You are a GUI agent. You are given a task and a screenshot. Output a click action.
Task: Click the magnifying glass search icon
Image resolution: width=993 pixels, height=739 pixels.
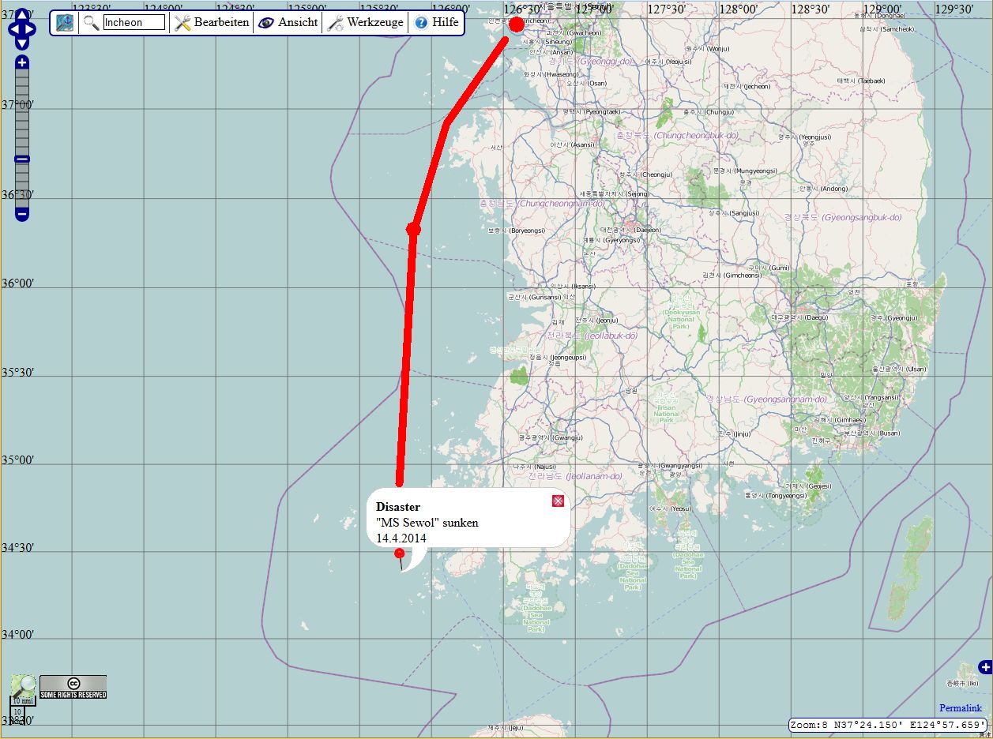click(x=92, y=23)
